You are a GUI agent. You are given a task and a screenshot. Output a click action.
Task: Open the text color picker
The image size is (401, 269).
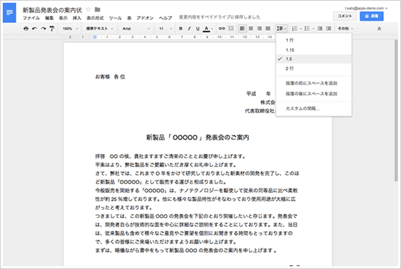[x=207, y=28]
